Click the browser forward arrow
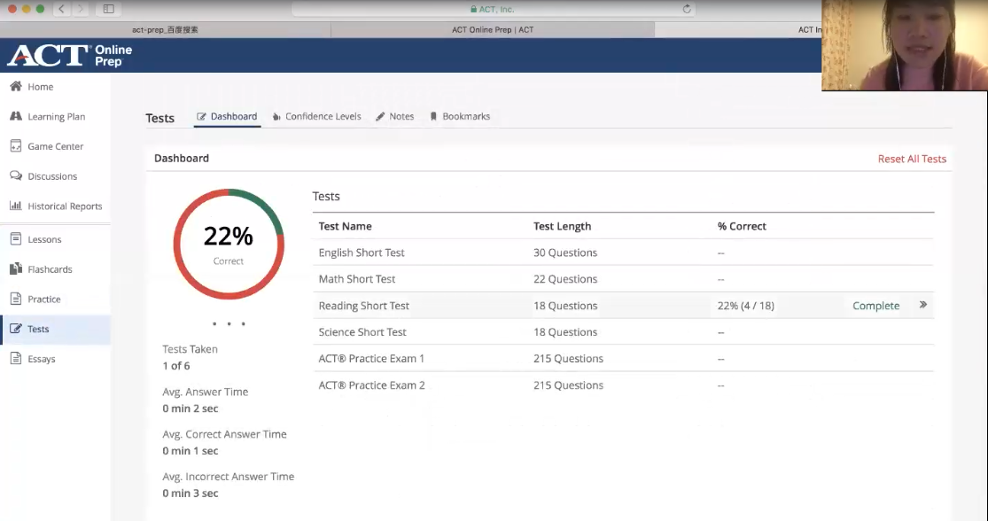Screen dimensions: 988x521 point(80,9)
